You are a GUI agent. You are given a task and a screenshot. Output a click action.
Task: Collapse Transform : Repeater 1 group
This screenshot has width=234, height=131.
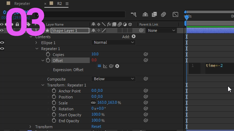[x=43, y=85]
